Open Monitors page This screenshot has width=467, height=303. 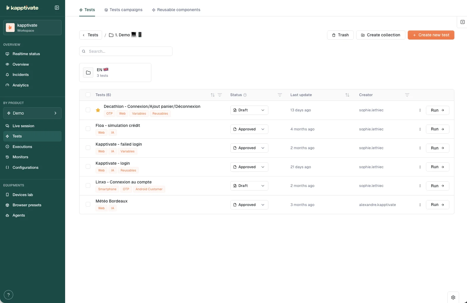[x=32, y=157]
